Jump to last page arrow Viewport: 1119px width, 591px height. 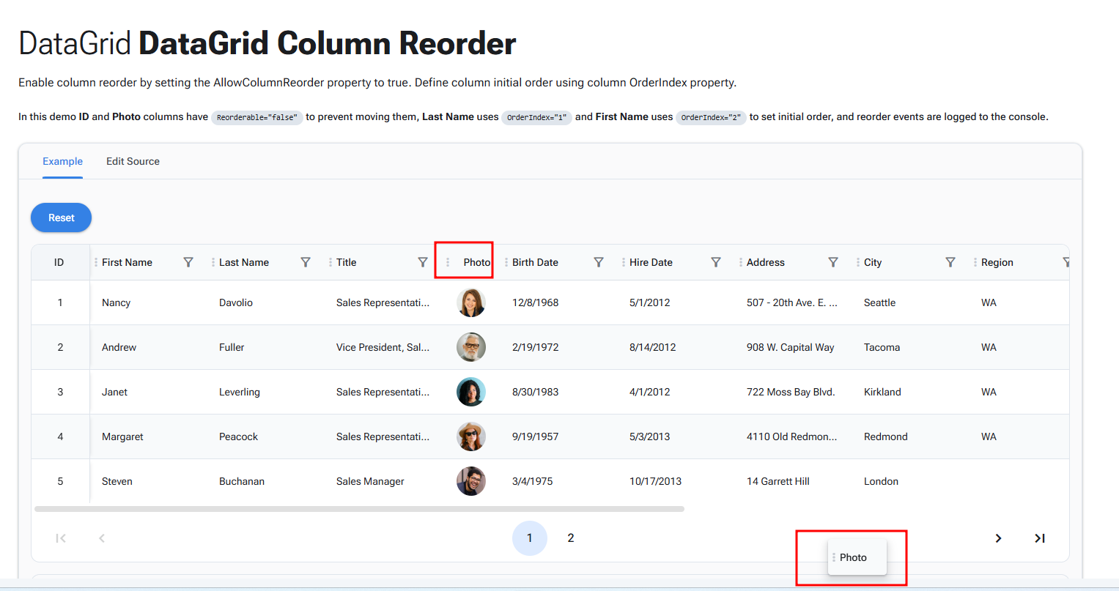coord(1039,538)
